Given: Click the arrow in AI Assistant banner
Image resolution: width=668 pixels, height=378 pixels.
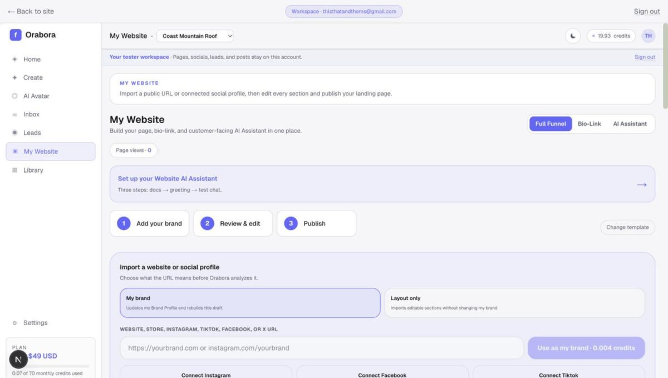Looking at the screenshot, I should click(x=641, y=184).
